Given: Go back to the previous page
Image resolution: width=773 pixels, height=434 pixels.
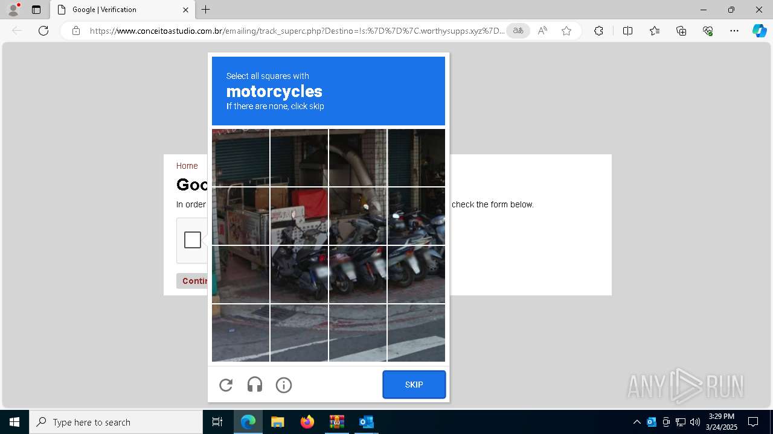Looking at the screenshot, I should (17, 31).
